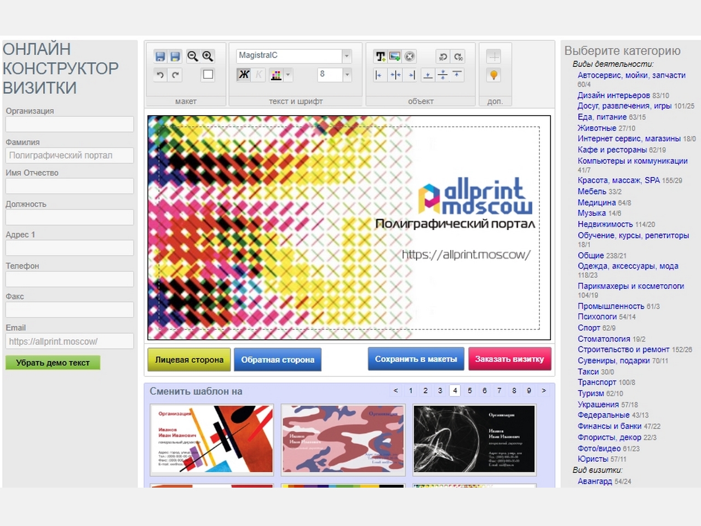This screenshot has height=526, width=701.
Task: Open template page 1
Action: coord(411,391)
